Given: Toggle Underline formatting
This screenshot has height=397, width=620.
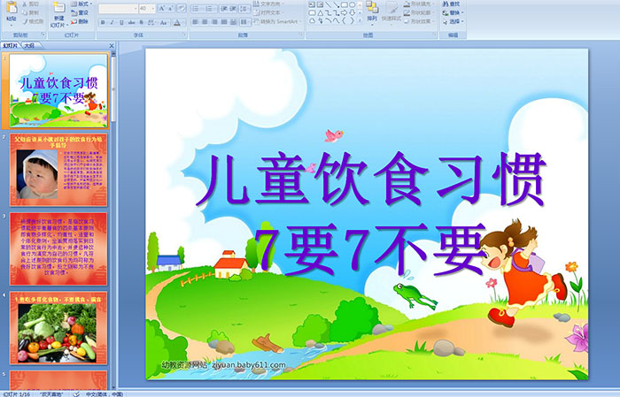Looking at the screenshot, I should tap(121, 22).
